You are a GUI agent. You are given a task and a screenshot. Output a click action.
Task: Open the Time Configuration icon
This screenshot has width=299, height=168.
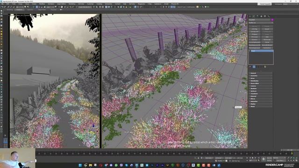coord(258,161)
